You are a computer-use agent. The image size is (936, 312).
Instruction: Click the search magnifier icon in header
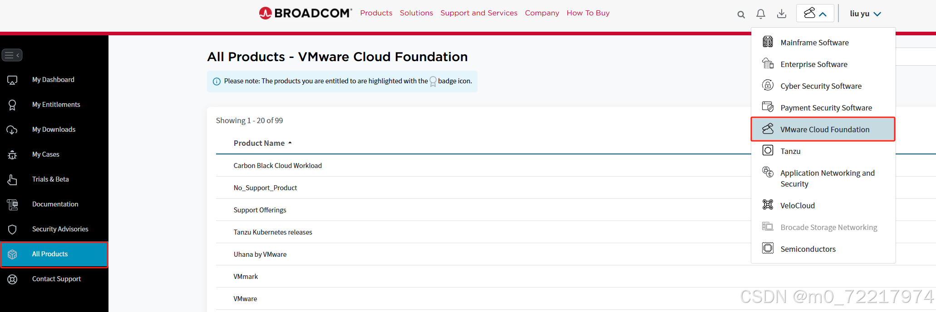coord(741,14)
